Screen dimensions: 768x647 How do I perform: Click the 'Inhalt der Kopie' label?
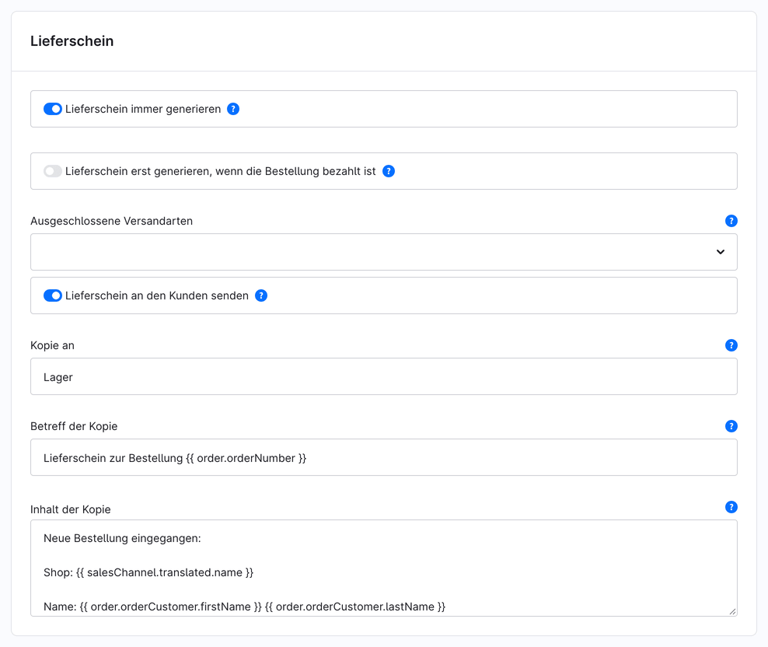pos(71,510)
